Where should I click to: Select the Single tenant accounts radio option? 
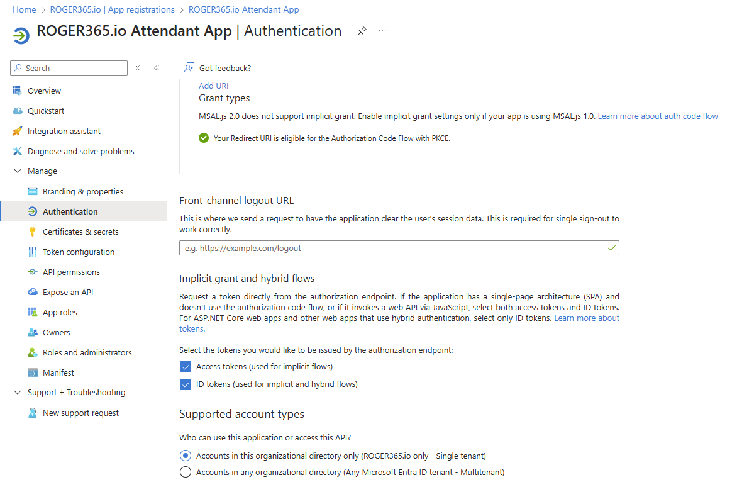[x=186, y=456]
